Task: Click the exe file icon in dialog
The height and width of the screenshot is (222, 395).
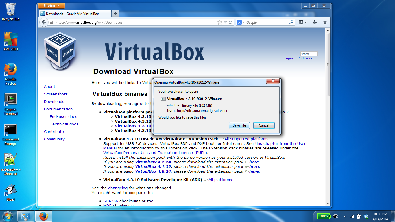Action: point(163,99)
